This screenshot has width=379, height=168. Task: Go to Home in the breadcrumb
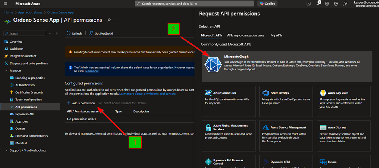9,12
